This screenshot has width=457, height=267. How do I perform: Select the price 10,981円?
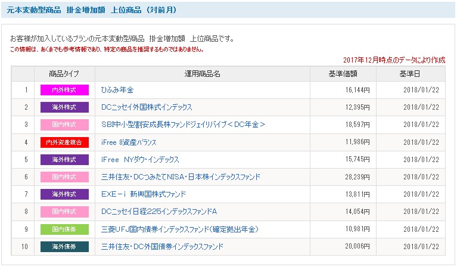(357, 229)
